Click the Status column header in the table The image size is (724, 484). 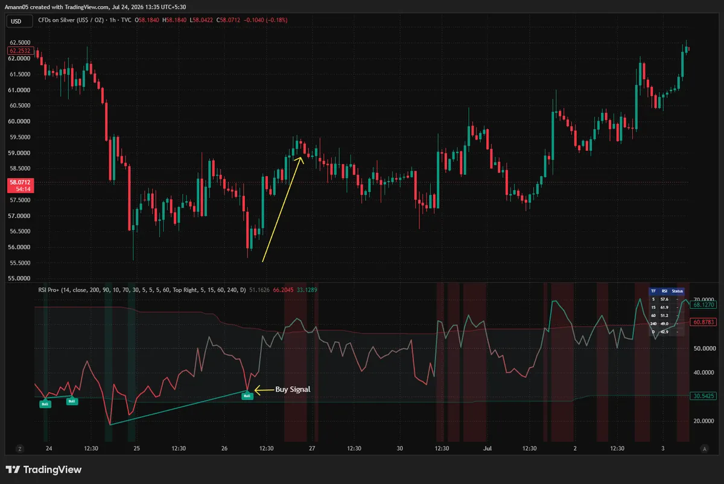click(678, 291)
